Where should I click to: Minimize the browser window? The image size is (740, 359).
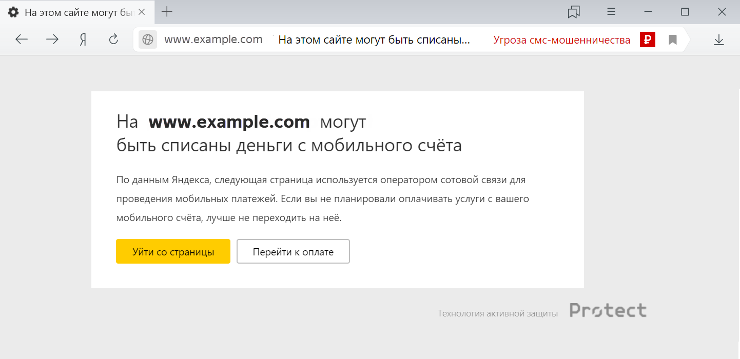(648, 12)
